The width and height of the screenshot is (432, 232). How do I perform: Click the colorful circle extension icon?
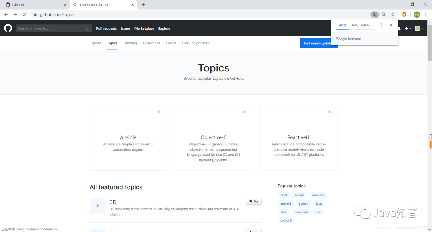click(x=404, y=14)
